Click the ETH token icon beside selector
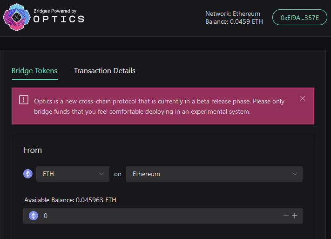 pyautogui.click(x=28, y=174)
